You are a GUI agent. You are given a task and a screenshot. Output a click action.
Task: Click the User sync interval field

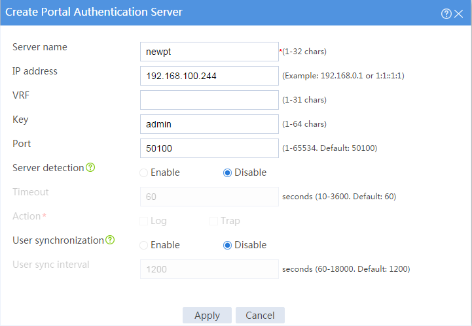[x=209, y=269]
